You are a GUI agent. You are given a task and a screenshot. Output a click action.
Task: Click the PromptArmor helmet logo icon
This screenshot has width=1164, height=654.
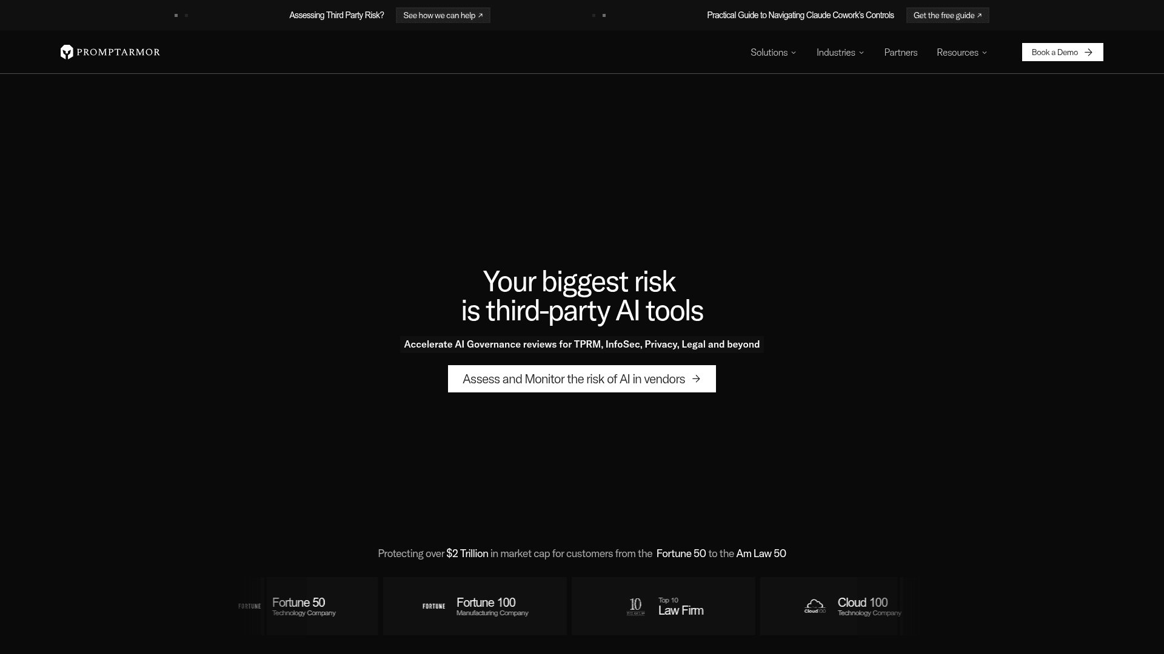(x=67, y=52)
